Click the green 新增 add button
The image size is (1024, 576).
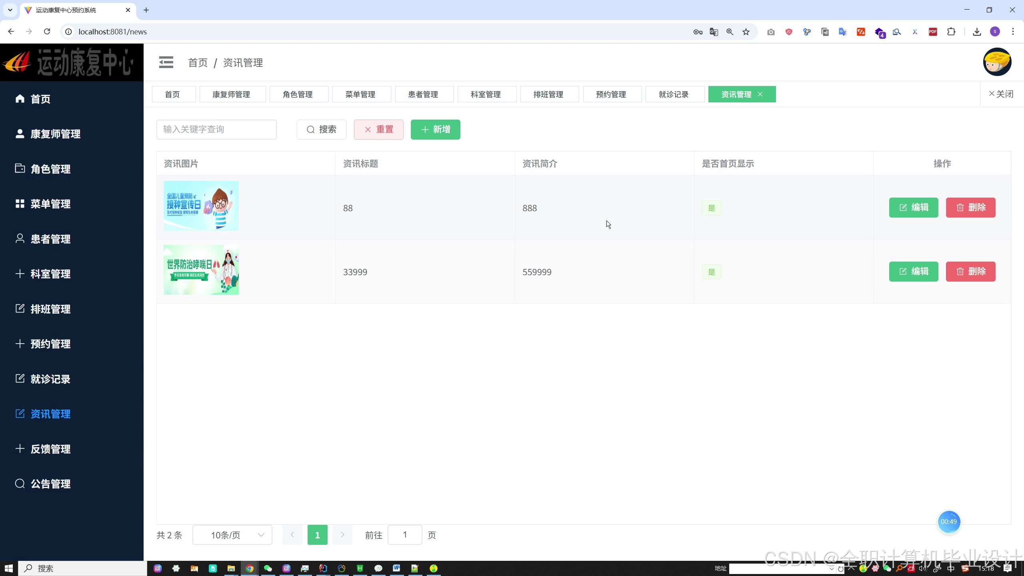pos(435,130)
